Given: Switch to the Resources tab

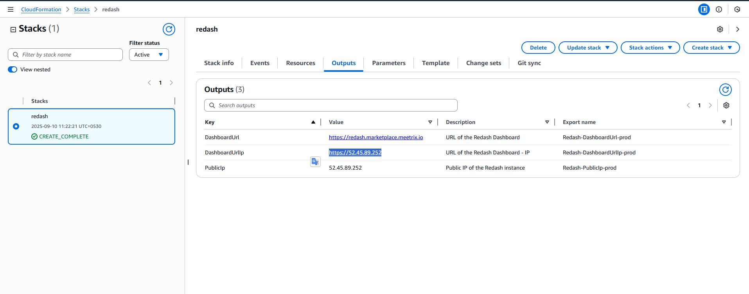Looking at the screenshot, I should (301, 63).
